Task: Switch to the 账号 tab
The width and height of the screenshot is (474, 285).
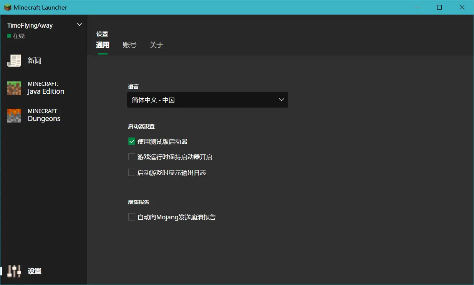Action: 129,45
